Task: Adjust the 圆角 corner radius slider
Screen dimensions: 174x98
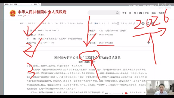Action: tap(24, 4)
